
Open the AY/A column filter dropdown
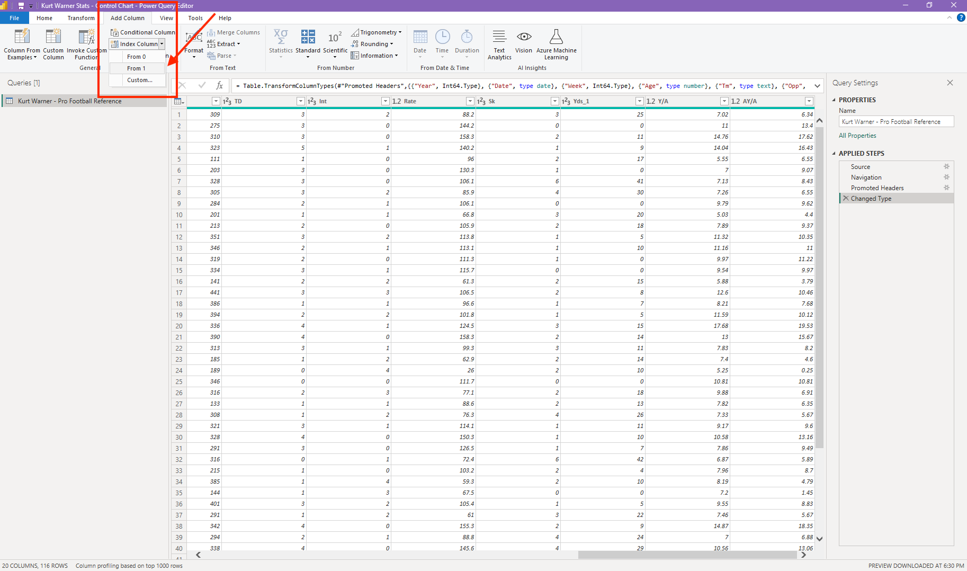pos(809,101)
